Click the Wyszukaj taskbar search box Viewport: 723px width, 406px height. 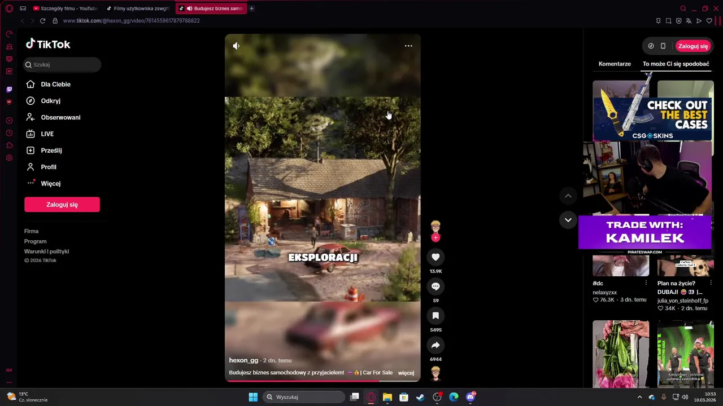pos(304,397)
